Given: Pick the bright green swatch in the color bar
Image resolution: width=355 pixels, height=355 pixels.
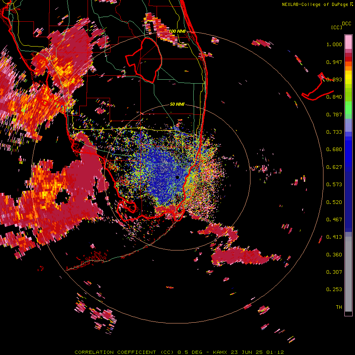Looking at the screenshot, I should [x=348, y=108].
